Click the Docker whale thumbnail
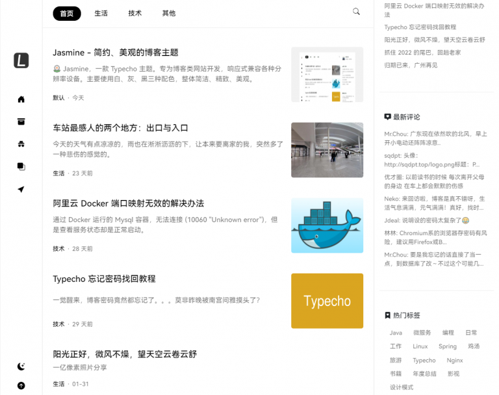 (327, 225)
